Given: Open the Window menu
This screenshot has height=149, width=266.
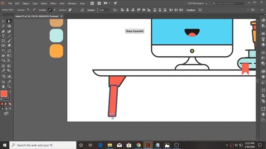Looking at the screenshot, I should pos(72,3).
